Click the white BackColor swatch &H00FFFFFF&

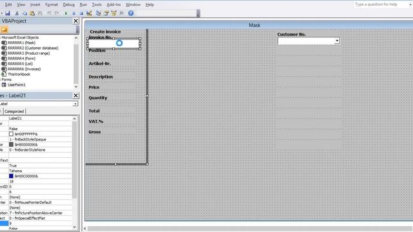pyautogui.click(x=11, y=134)
